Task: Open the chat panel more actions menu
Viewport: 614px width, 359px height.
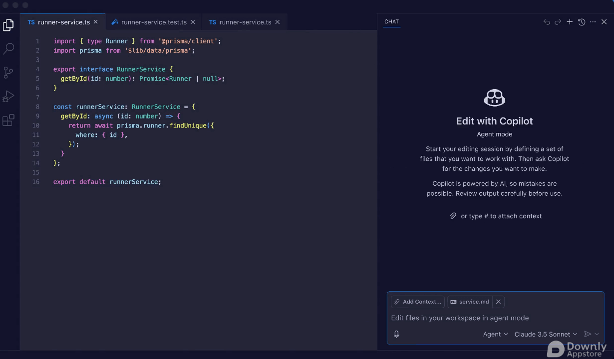Action: pyautogui.click(x=593, y=22)
